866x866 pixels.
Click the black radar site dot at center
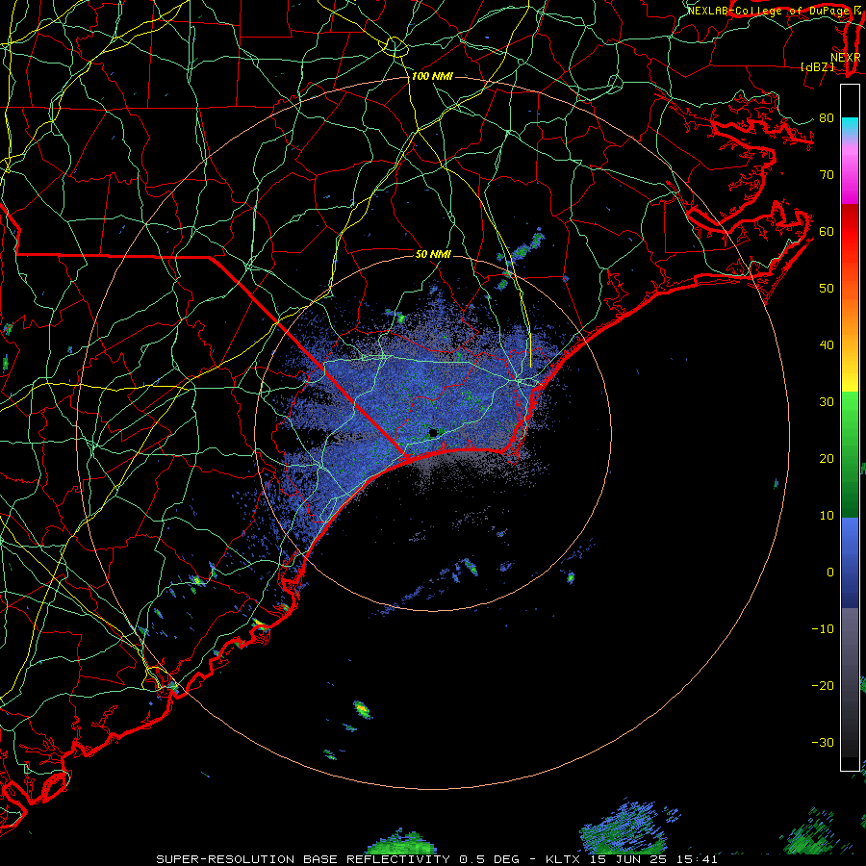[434, 432]
